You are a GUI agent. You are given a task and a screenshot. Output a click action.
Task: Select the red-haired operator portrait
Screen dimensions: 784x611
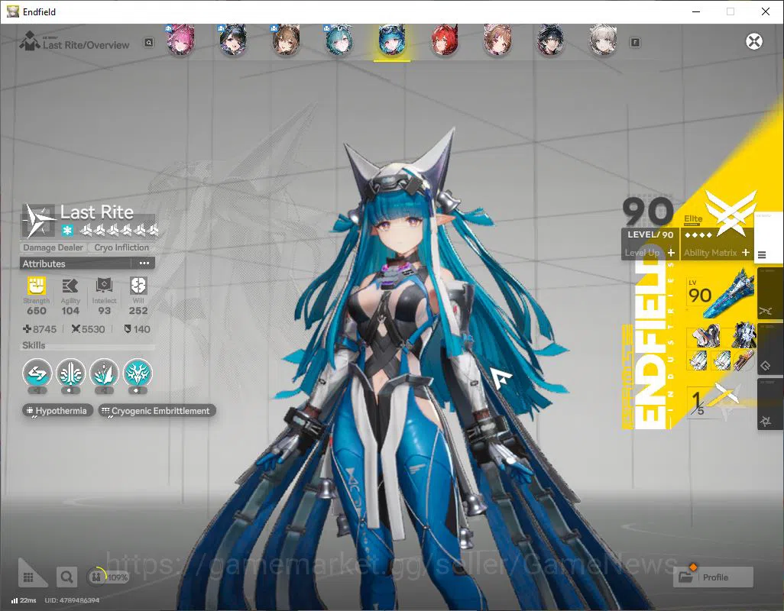pos(445,40)
